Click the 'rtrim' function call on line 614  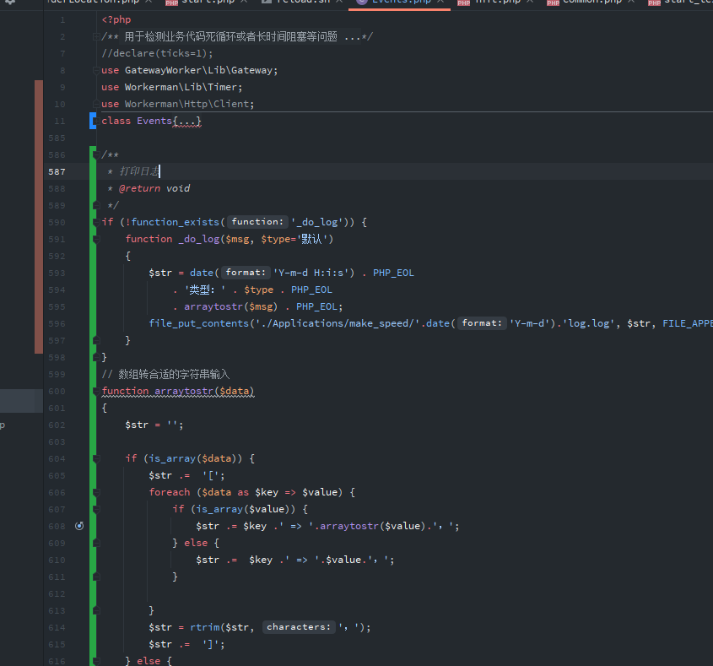pyautogui.click(x=205, y=627)
